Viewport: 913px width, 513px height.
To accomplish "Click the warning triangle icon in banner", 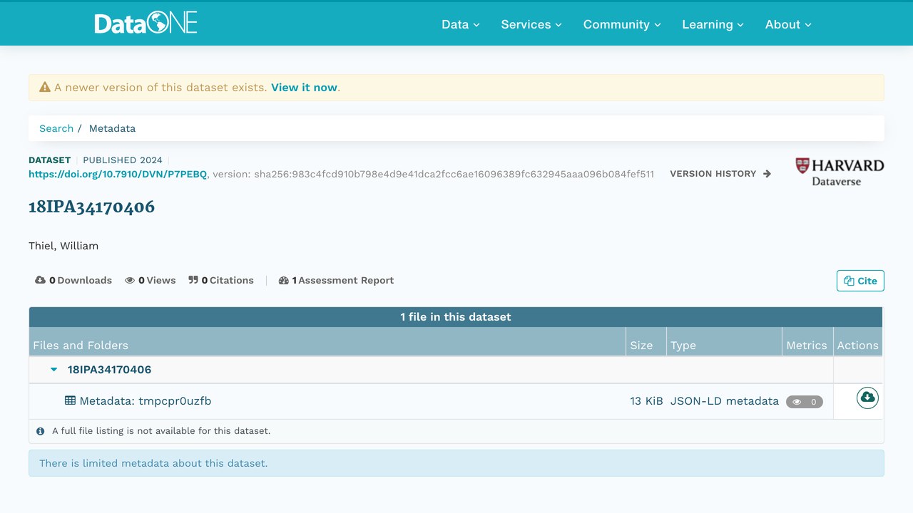I will (45, 87).
